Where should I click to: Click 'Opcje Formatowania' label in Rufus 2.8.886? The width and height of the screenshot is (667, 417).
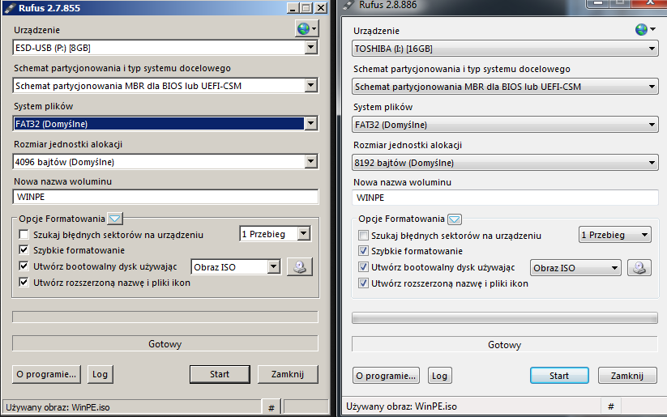pos(401,219)
